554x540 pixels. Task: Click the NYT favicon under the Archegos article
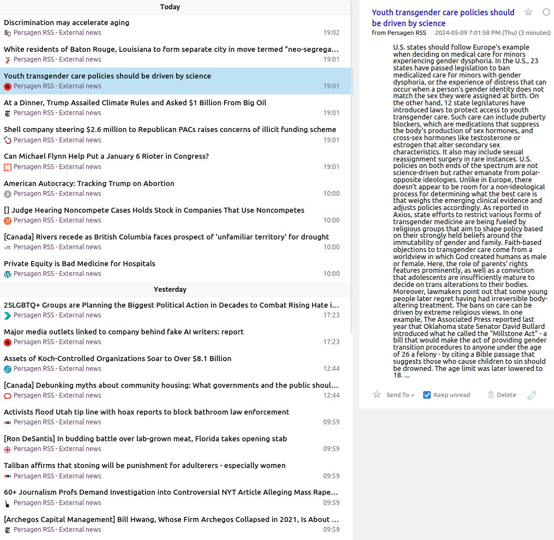[x=8, y=530]
